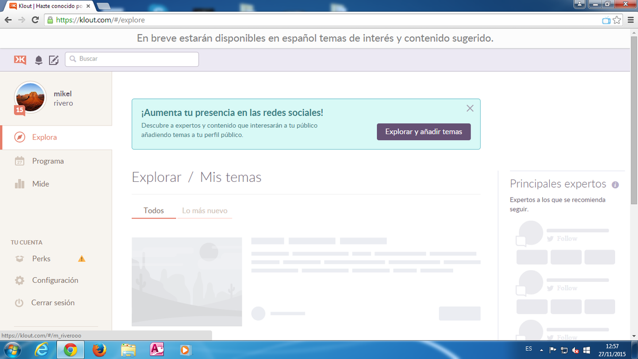Reload the page with refresh icon
Image resolution: width=638 pixels, height=359 pixels.
coord(35,20)
